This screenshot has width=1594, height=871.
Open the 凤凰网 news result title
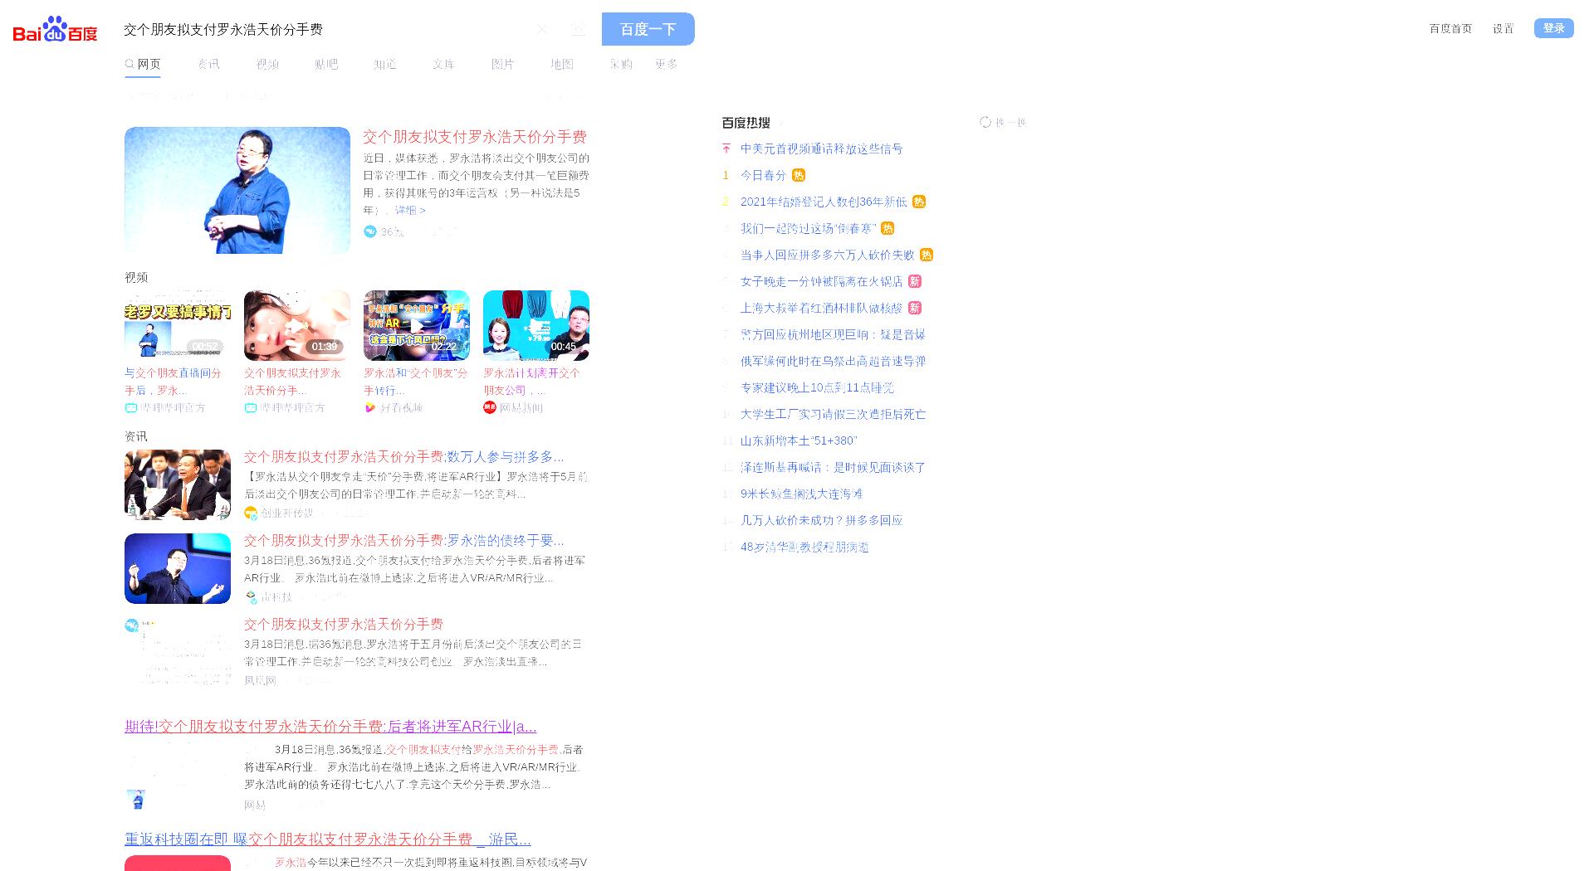[x=344, y=624]
